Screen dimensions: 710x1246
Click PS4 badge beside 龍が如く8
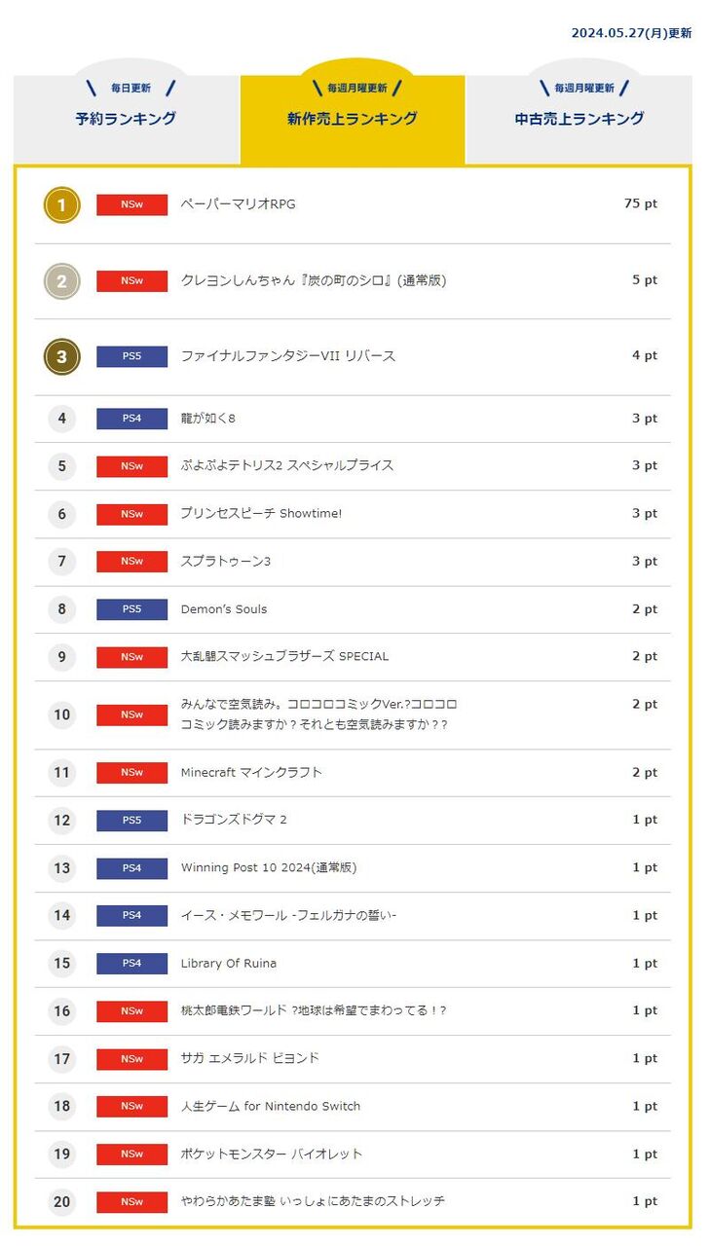coord(131,419)
